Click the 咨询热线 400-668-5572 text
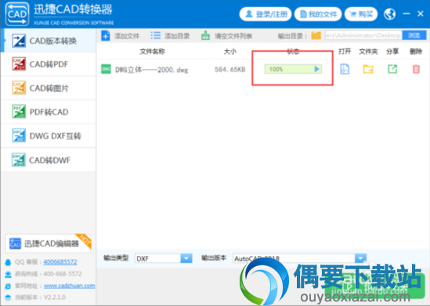The height and width of the screenshot is (306, 430). [x=49, y=274]
